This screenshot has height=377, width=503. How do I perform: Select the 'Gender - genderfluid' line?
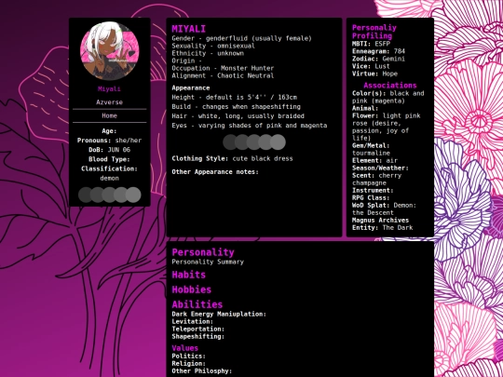click(242, 38)
